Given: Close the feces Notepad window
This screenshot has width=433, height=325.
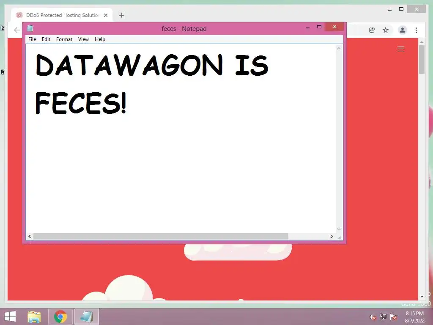Looking at the screenshot, I should coord(334,27).
